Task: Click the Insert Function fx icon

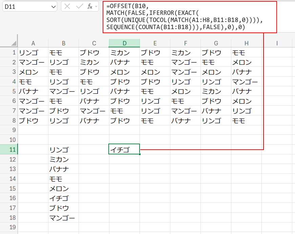Action: coord(90,6)
